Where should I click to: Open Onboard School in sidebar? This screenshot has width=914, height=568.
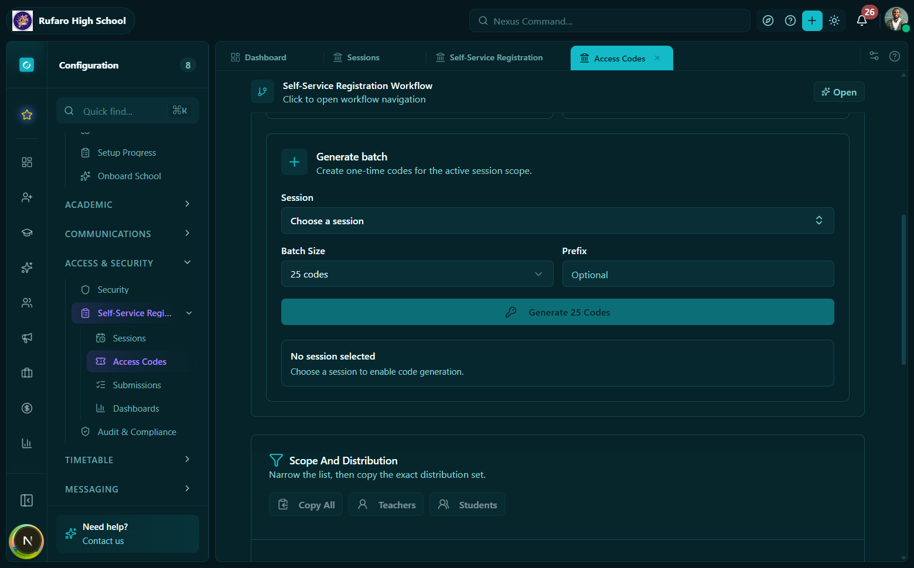click(129, 176)
